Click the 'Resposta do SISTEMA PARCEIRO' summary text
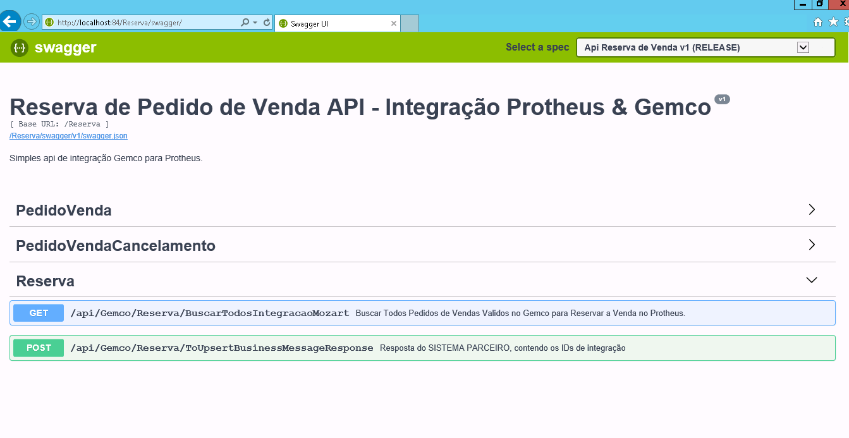849x438 pixels. pyautogui.click(x=503, y=348)
